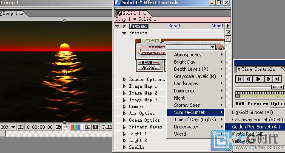Step back one frame in Time Controls
This screenshot has height=153, width=285.
click(x=248, y=79)
